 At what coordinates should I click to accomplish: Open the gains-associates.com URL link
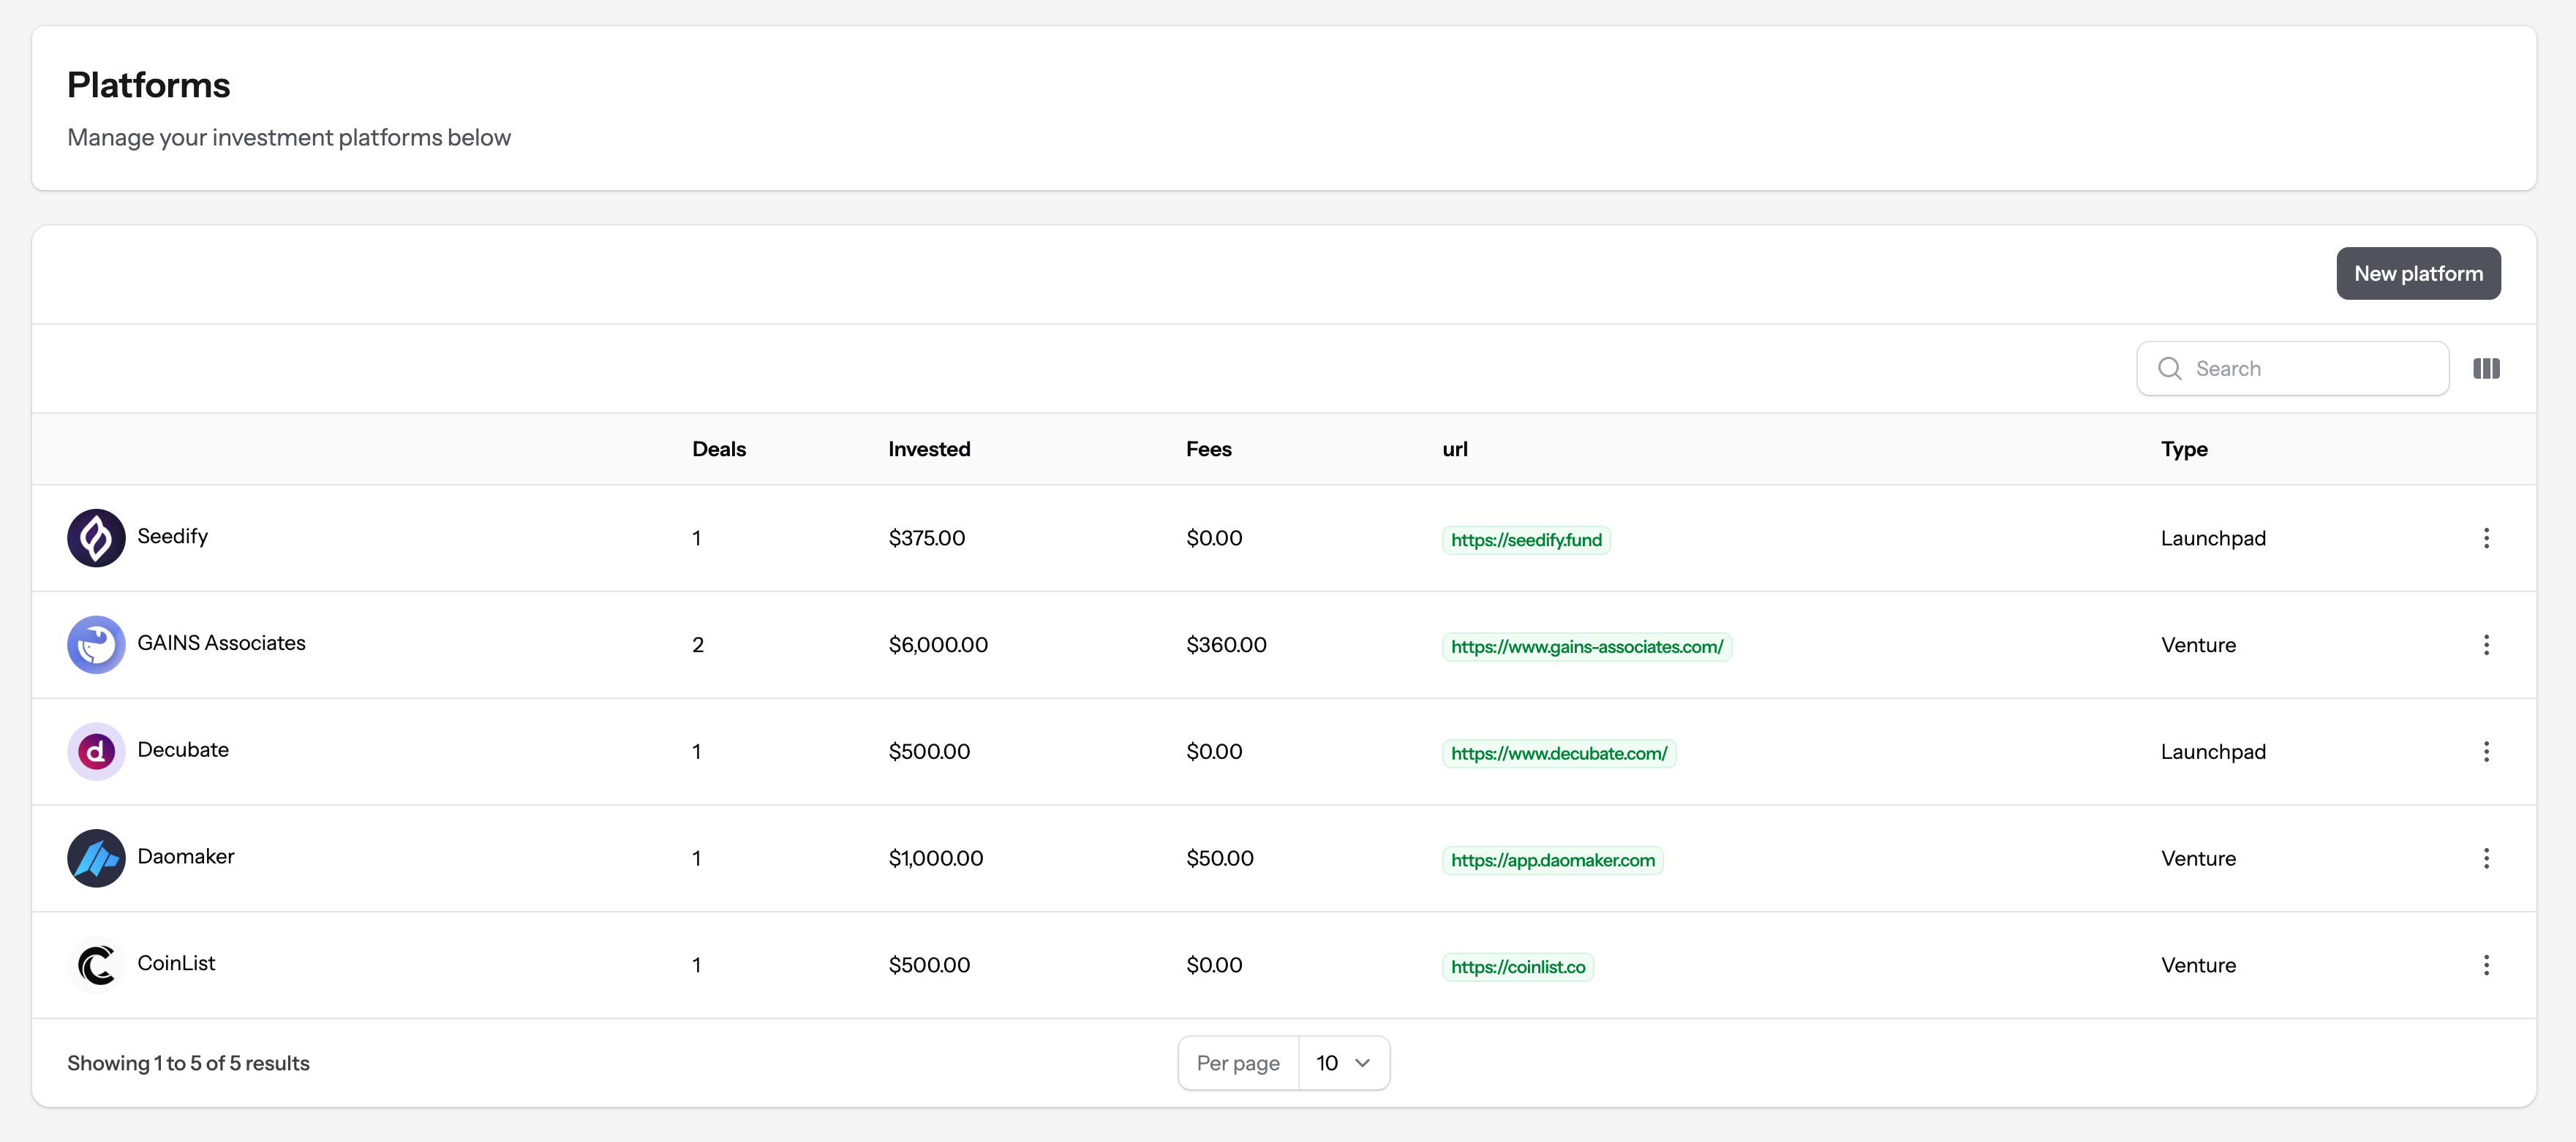click(1586, 647)
